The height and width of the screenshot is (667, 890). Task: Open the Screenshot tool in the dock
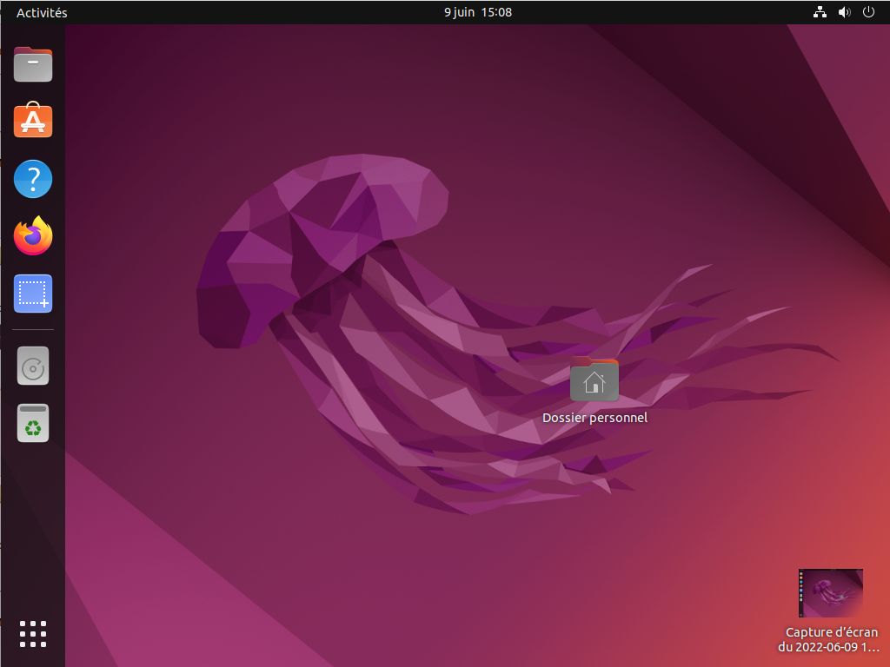tap(33, 294)
